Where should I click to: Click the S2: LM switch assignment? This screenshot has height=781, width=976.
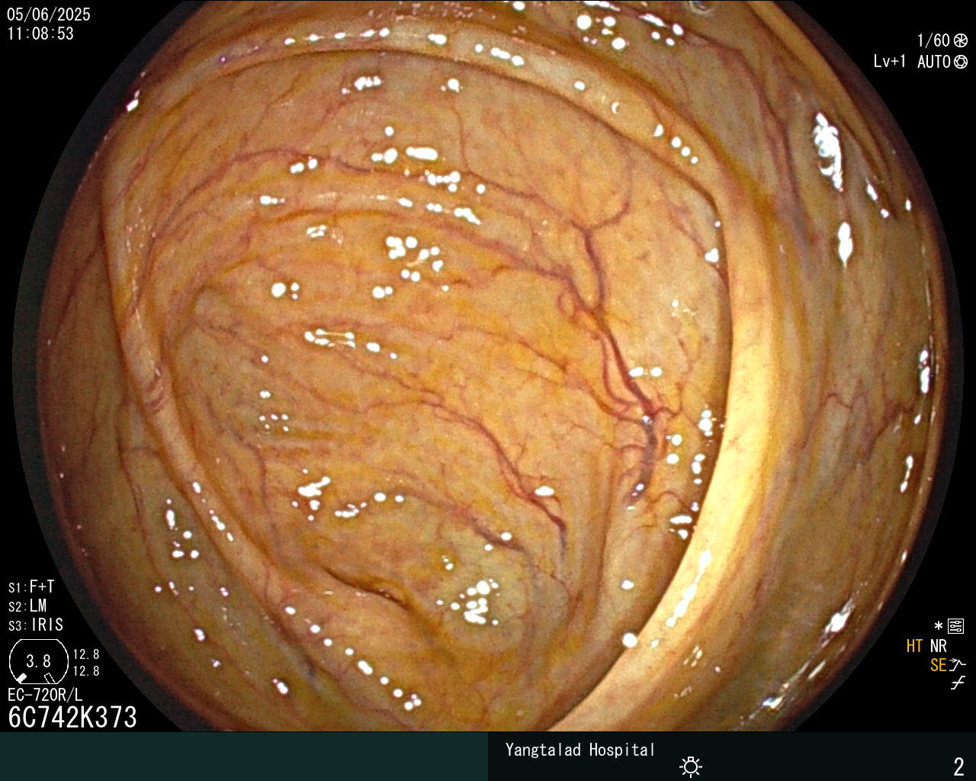click(x=27, y=606)
